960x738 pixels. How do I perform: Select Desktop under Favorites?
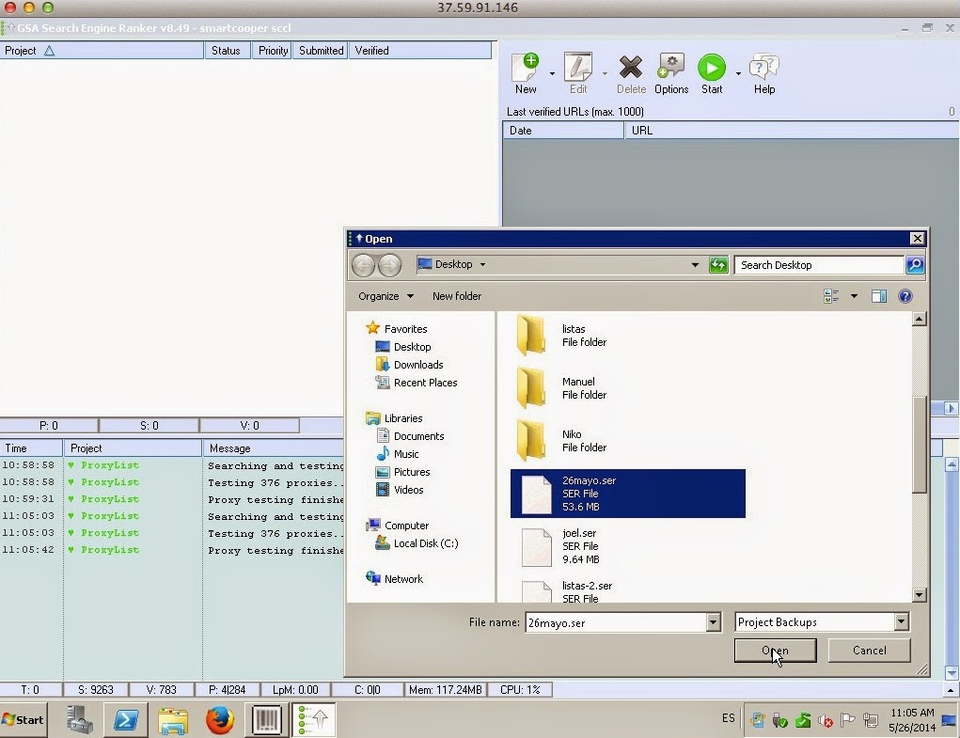(x=404, y=347)
